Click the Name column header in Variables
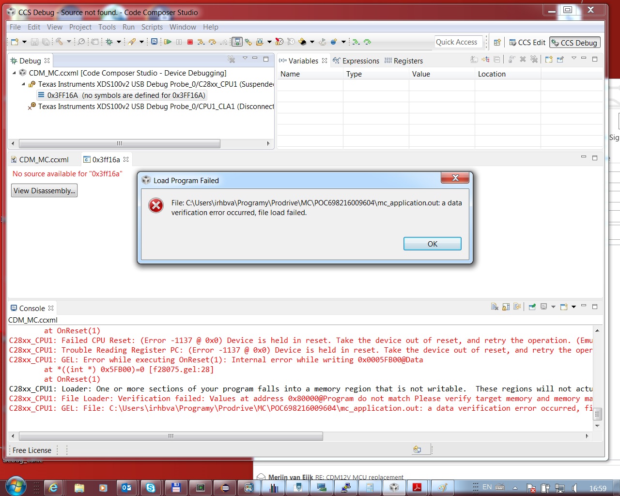This screenshot has width=620, height=496. 310,74
